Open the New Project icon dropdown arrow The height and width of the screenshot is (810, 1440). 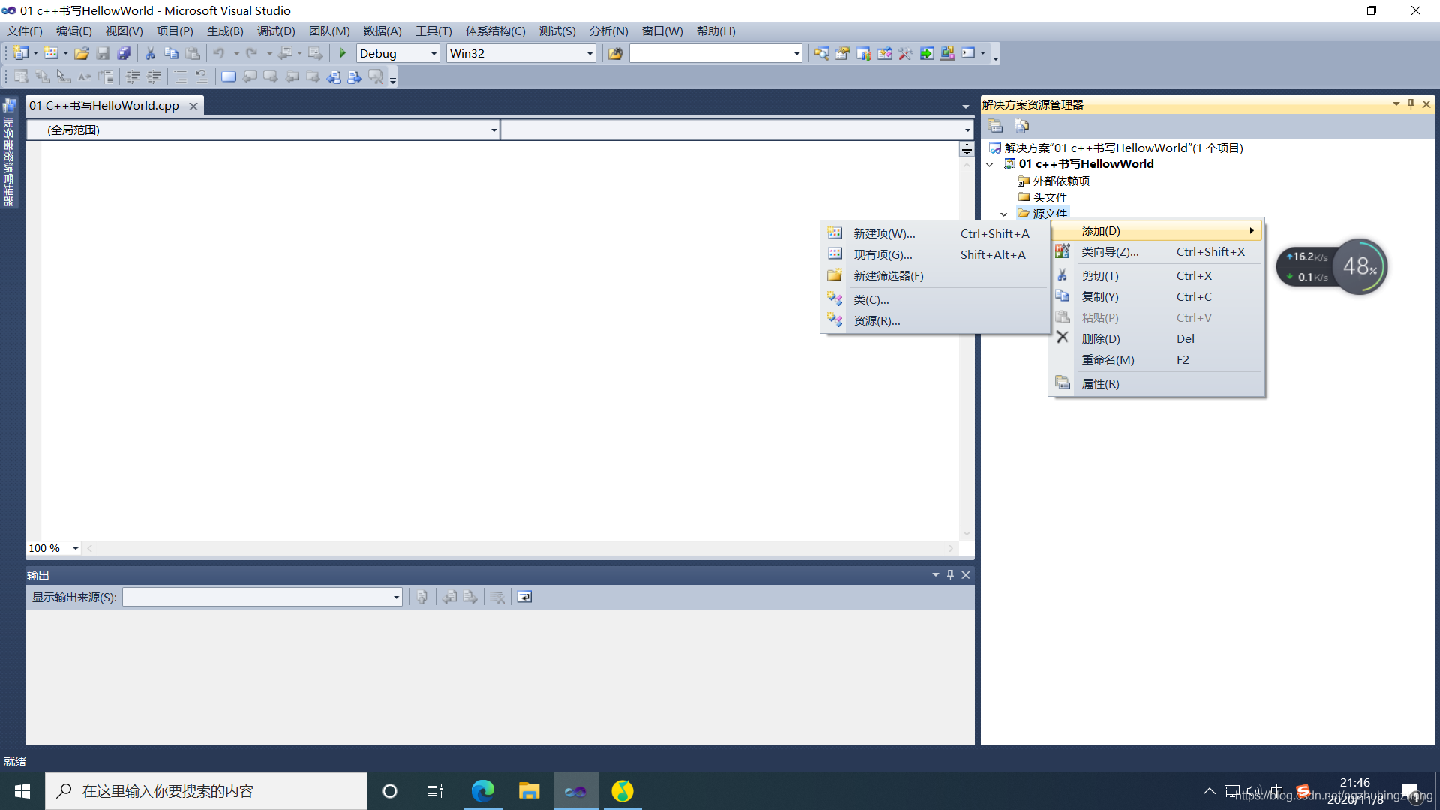[35, 53]
